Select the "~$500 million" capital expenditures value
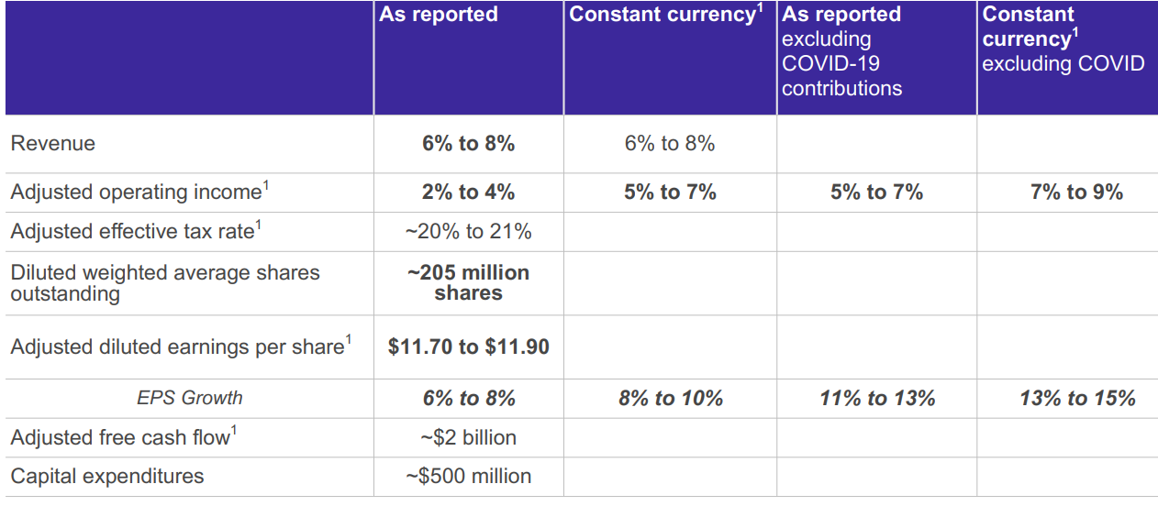 click(x=469, y=477)
